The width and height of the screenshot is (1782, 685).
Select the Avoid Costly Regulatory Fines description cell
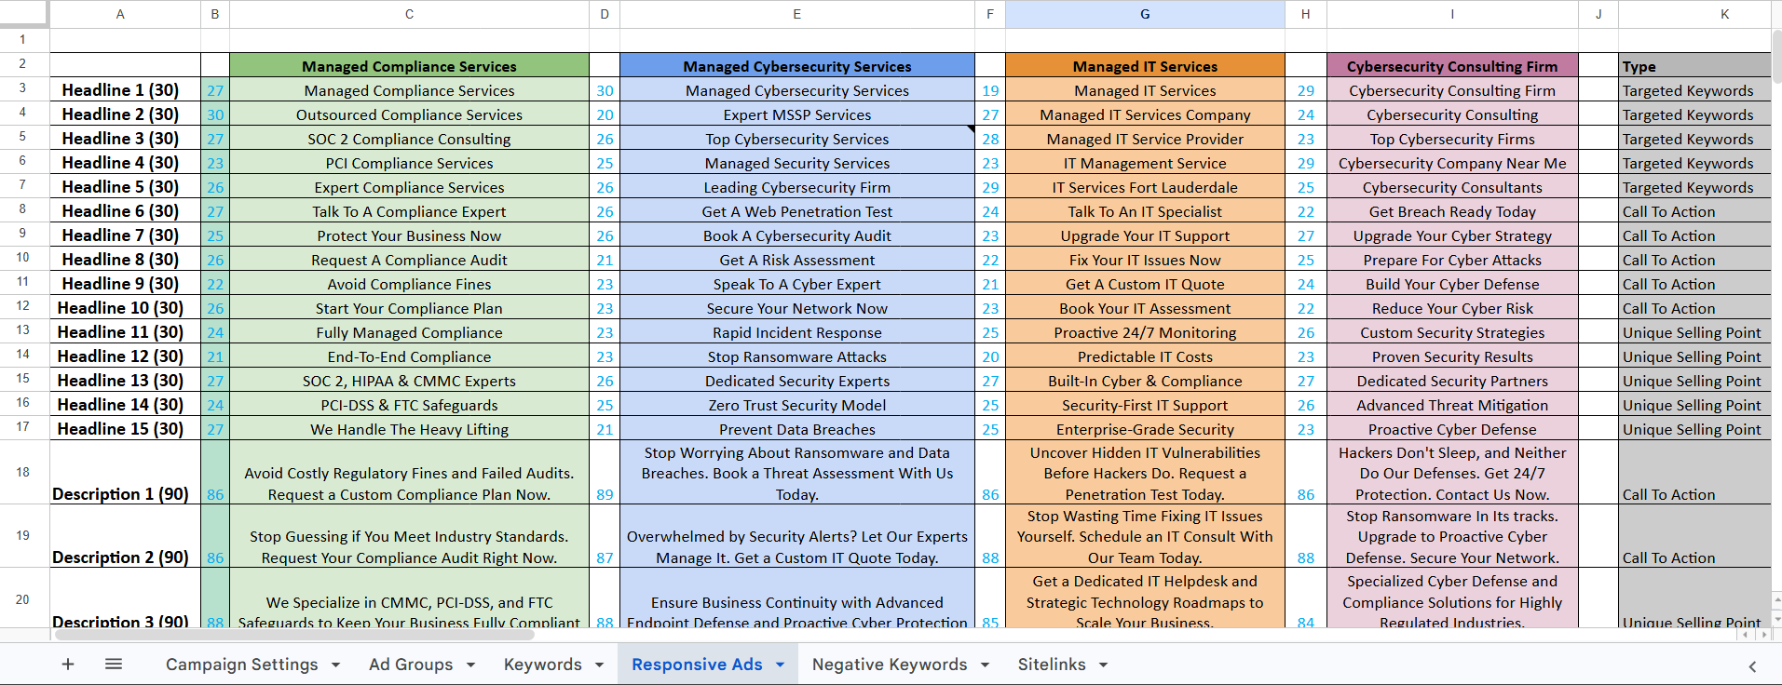pyautogui.click(x=409, y=472)
